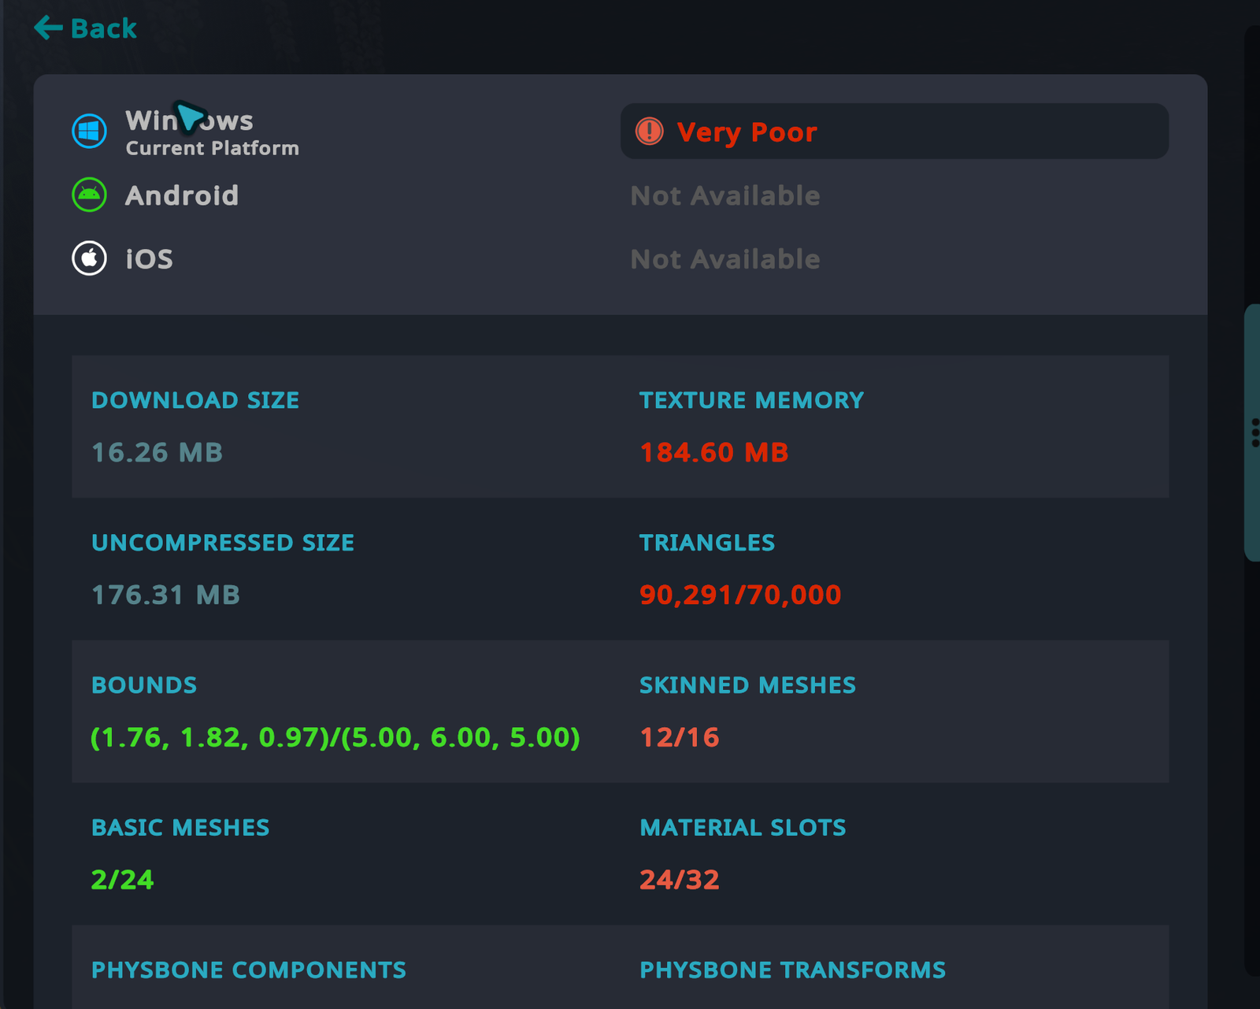Click the 16.26 MB download size value
This screenshot has width=1260, height=1009.
pos(157,452)
